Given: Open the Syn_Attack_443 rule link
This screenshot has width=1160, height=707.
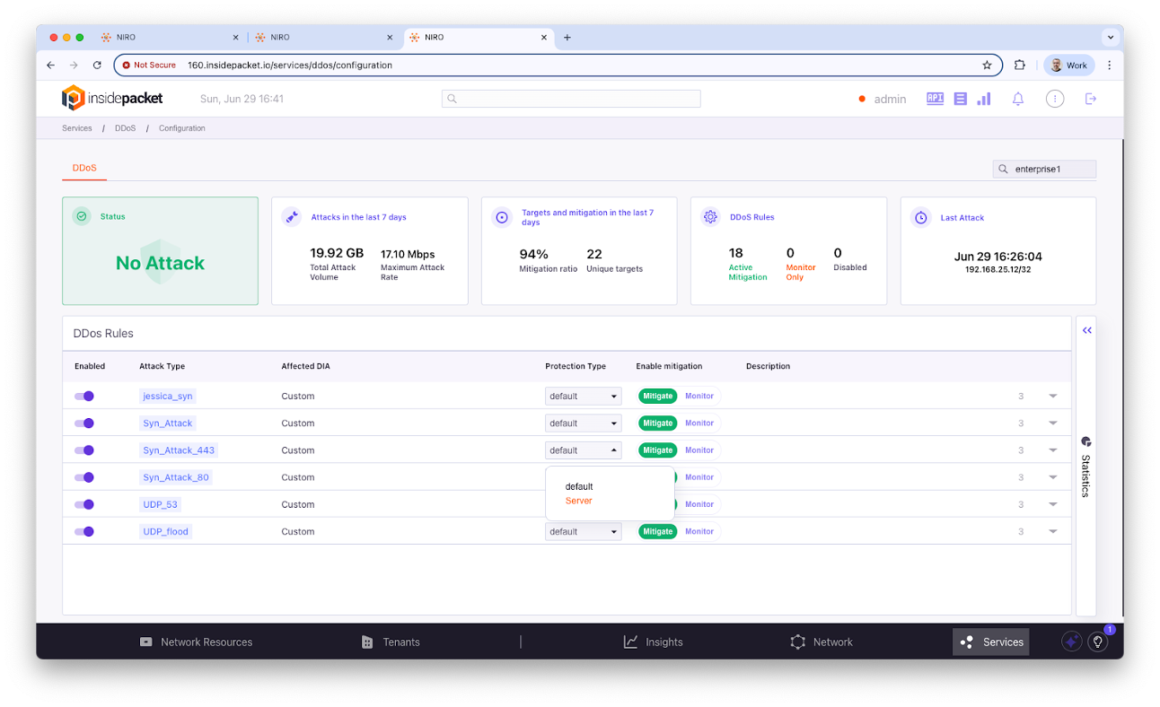Looking at the screenshot, I should [179, 450].
